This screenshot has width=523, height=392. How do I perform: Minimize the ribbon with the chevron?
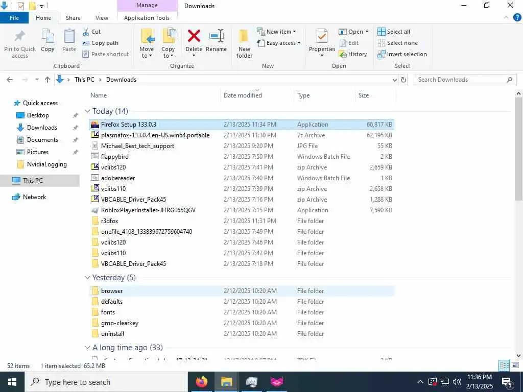(506, 18)
